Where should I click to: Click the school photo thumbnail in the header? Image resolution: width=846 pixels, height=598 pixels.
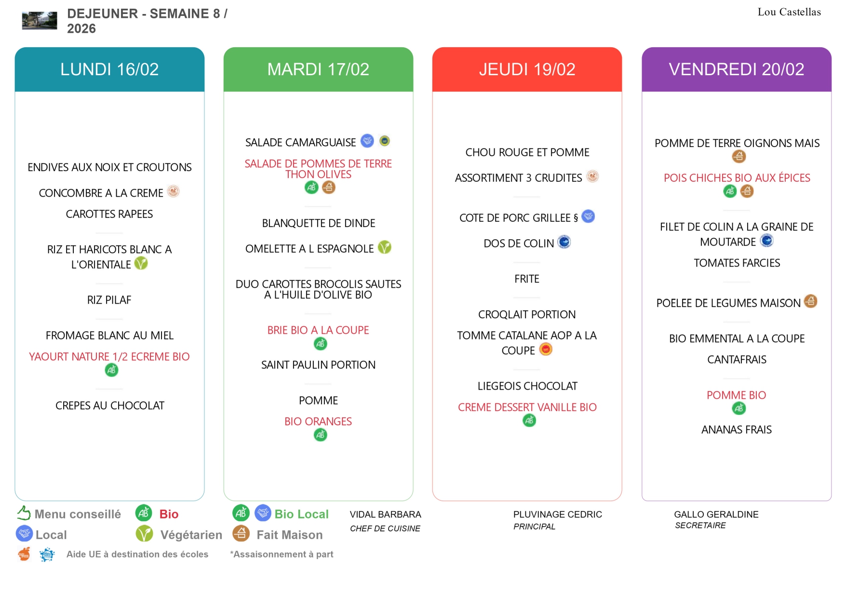[x=40, y=21]
